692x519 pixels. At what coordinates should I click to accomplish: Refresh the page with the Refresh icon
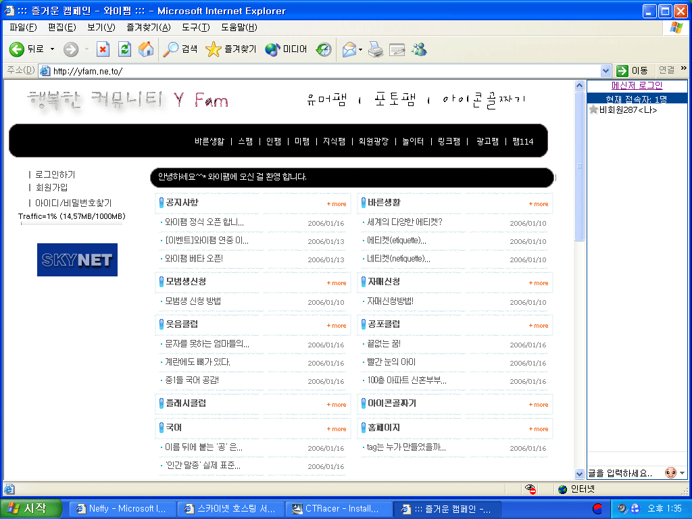124,49
